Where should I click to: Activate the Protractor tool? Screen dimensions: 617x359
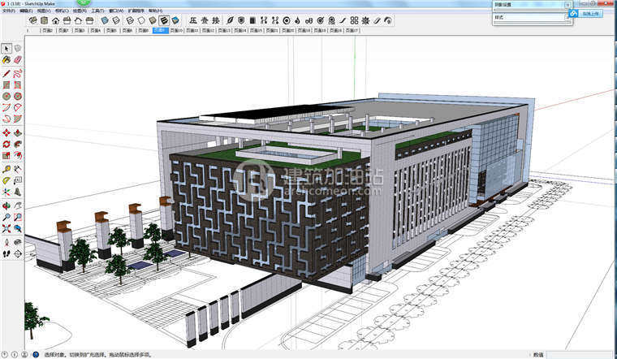[x=6, y=180]
